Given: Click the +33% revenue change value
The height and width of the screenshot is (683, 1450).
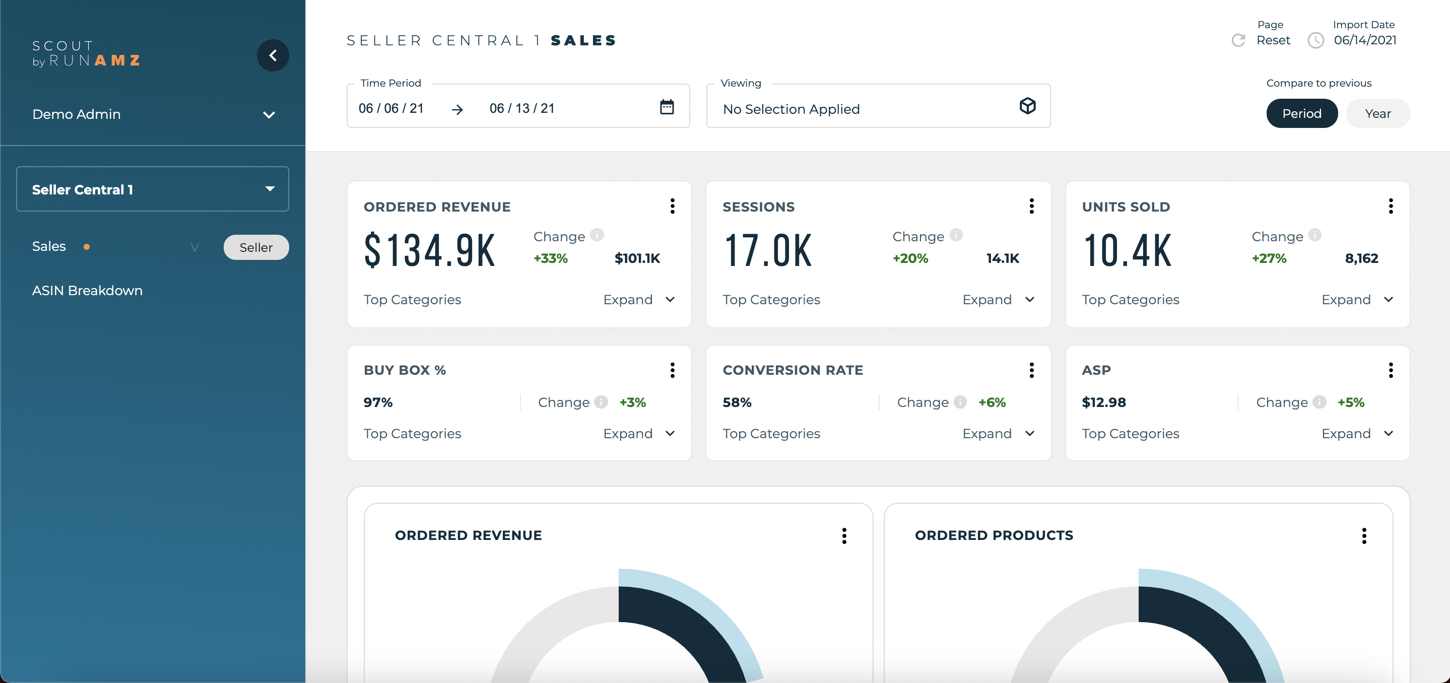Looking at the screenshot, I should [551, 258].
